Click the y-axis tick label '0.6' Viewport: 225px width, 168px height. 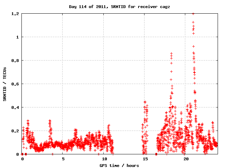14,84
